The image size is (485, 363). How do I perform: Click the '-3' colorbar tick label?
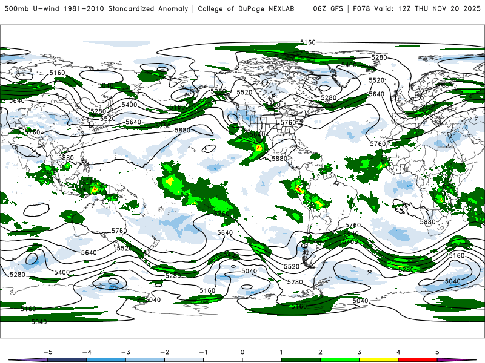tap(125, 352)
